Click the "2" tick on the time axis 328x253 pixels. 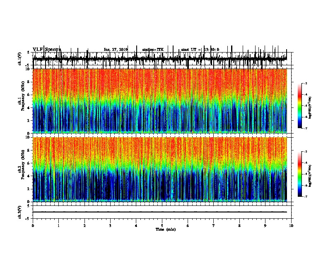coord(84,226)
